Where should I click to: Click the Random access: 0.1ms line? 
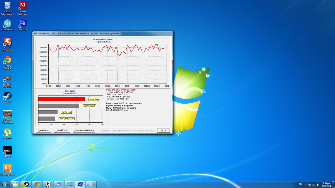117,94
